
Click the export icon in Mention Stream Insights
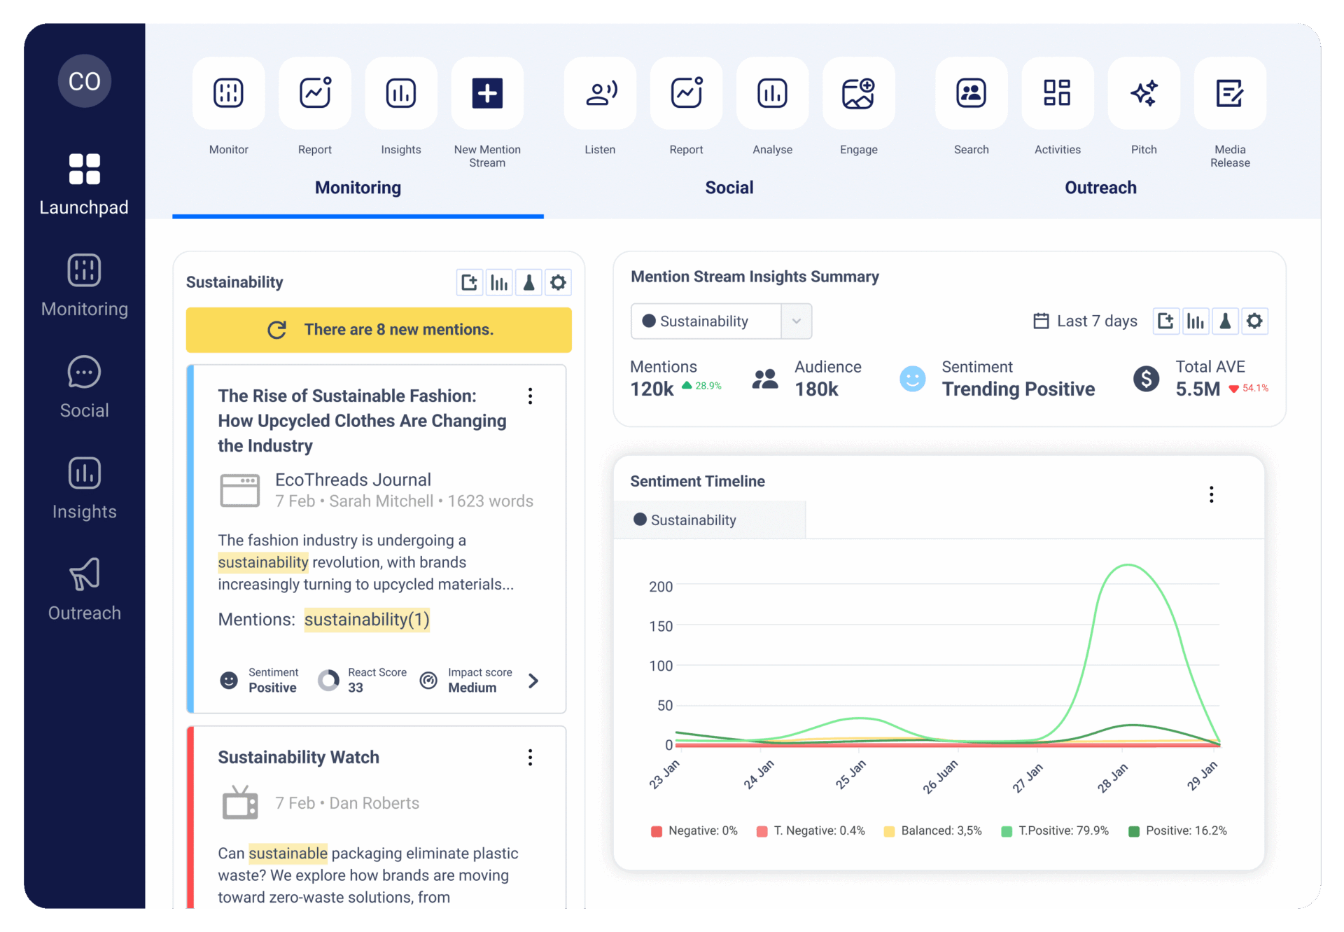coord(1166,321)
